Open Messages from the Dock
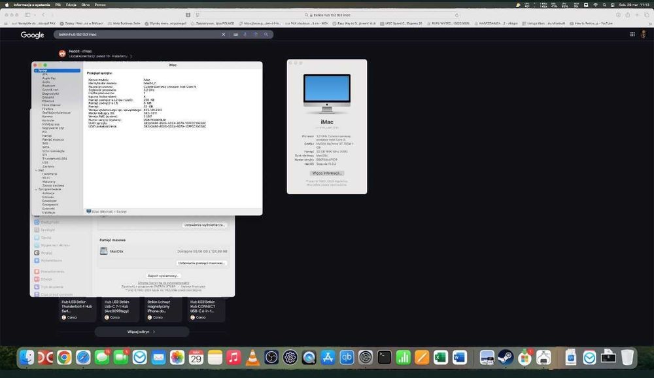 click(x=102, y=358)
